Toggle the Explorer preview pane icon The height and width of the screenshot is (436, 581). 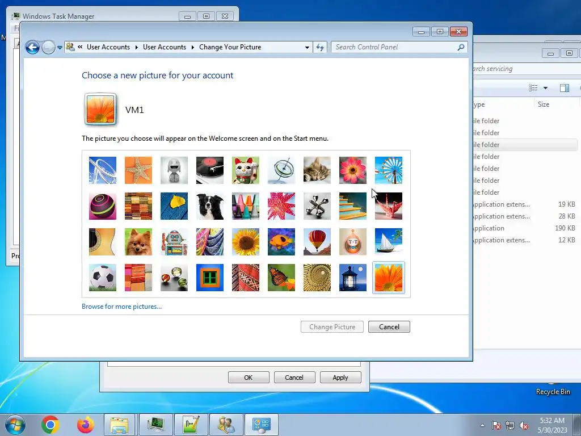(x=565, y=88)
